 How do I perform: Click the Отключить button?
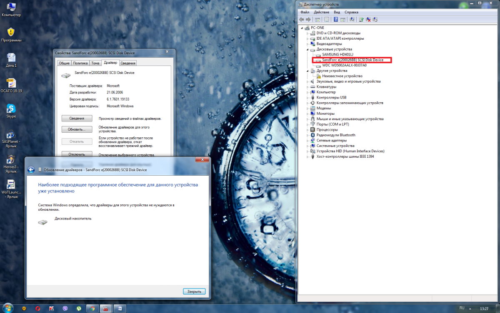click(77, 154)
